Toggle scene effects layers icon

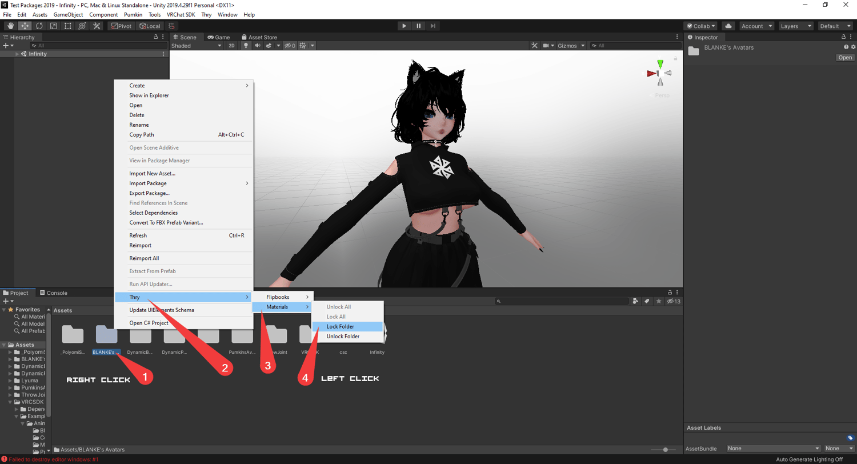click(x=269, y=45)
